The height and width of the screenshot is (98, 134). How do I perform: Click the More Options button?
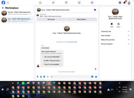(x=81, y=19)
